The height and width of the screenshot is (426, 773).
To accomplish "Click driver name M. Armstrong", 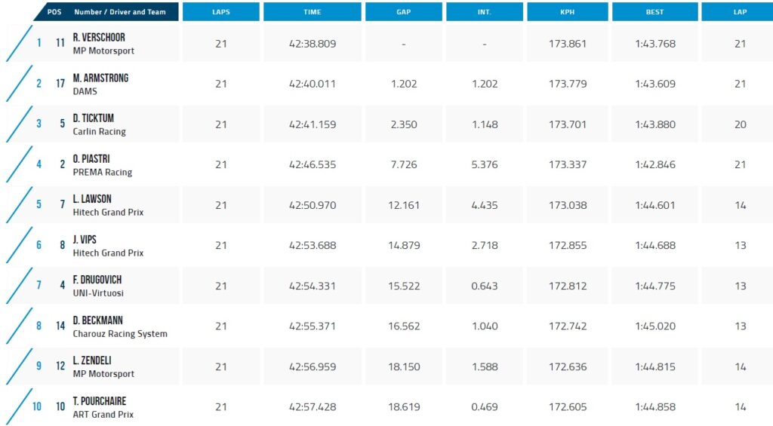I will tap(100, 78).
